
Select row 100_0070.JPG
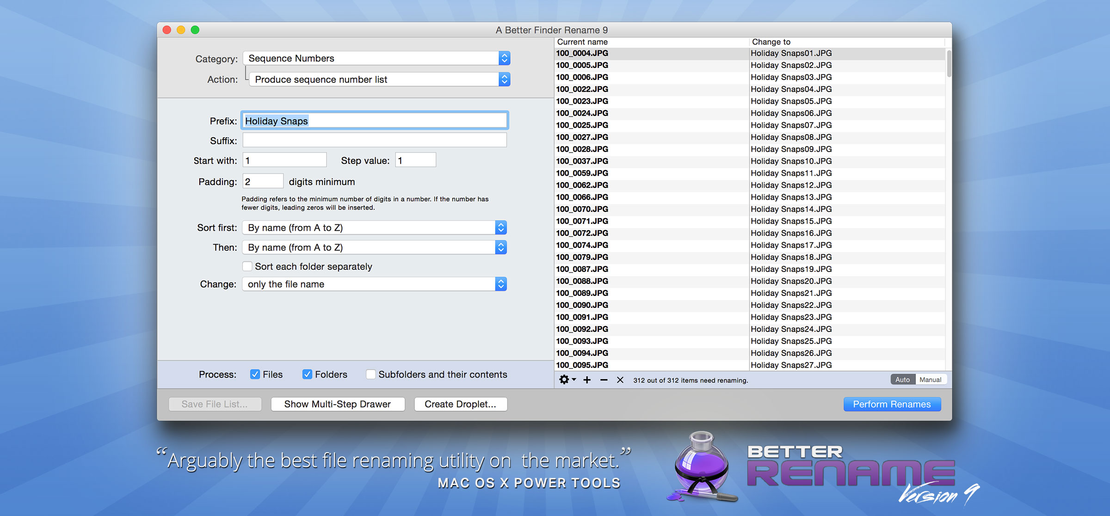click(x=750, y=209)
